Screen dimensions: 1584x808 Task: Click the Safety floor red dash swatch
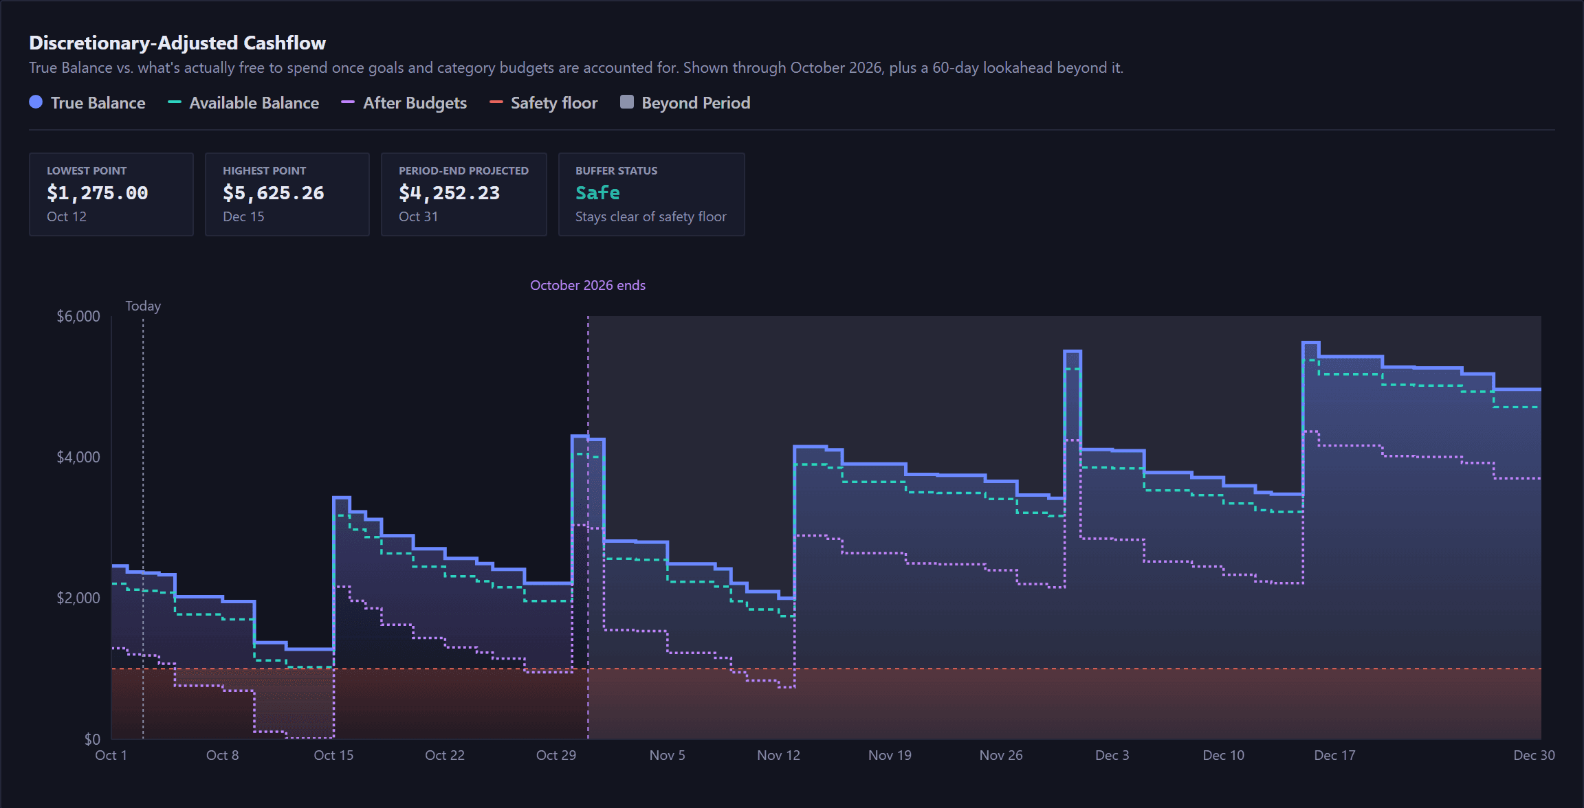[496, 102]
